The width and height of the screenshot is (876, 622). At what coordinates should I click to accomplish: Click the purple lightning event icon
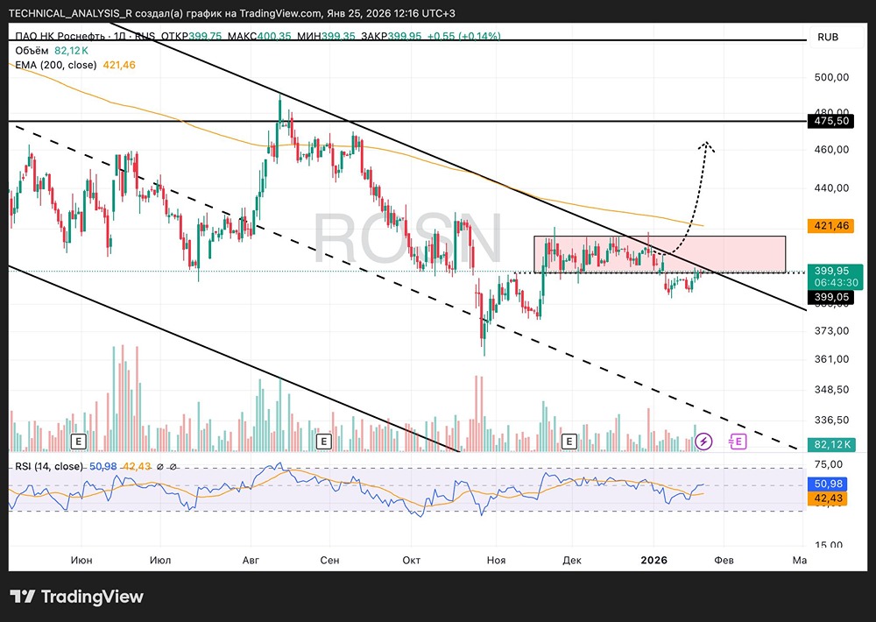tap(704, 442)
